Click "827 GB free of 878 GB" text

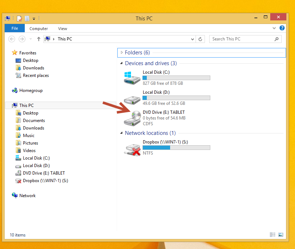[163, 83]
